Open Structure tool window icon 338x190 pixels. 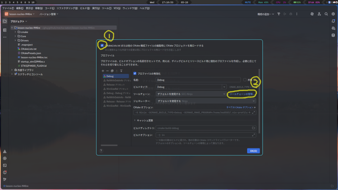click(5, 30)
